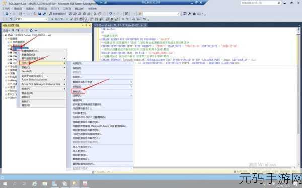Click the Quick Launch magnifier icon
Viewport: 302px width, 188px height.
[279, 3]
